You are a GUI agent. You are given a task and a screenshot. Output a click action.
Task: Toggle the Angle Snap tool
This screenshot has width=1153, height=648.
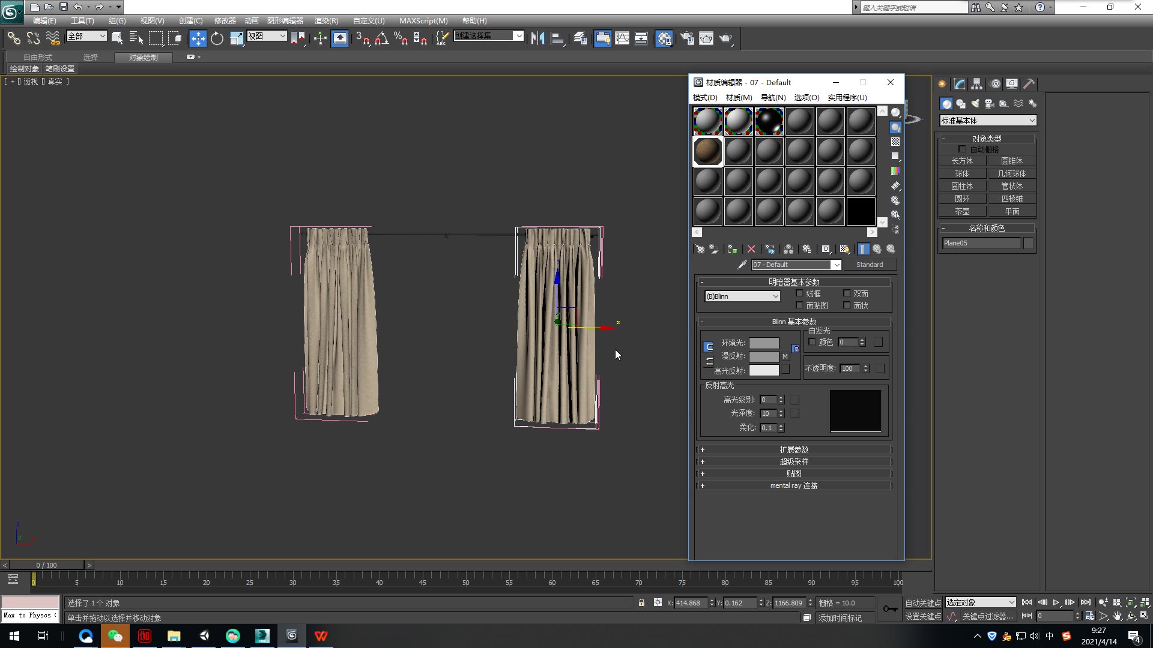[381, 38]
